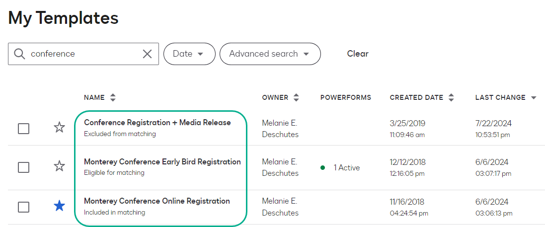Screen dimensions: 545x227
Task: Sort by Owner column arrows
Action: 297,97
